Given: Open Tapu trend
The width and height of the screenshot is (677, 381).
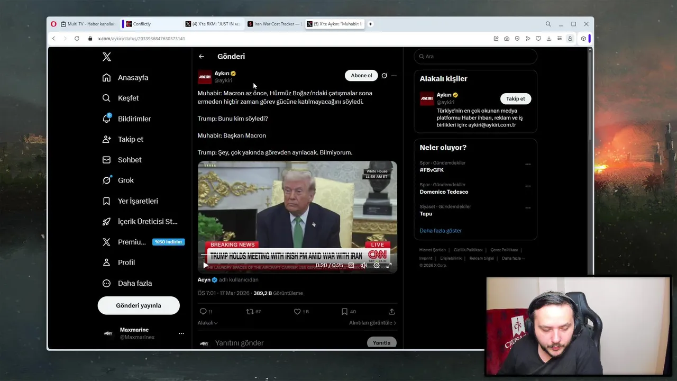Looking at the screenshot, I should point(426,214).
